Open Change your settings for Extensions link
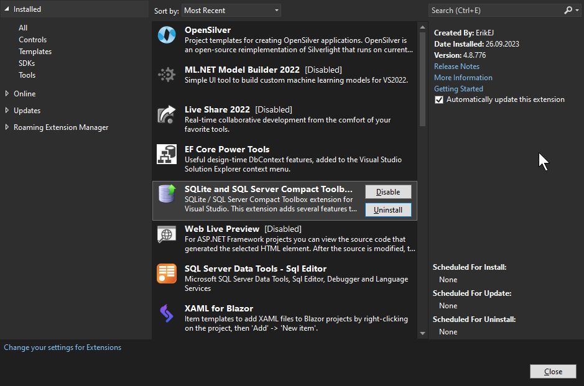 (63, 347)
